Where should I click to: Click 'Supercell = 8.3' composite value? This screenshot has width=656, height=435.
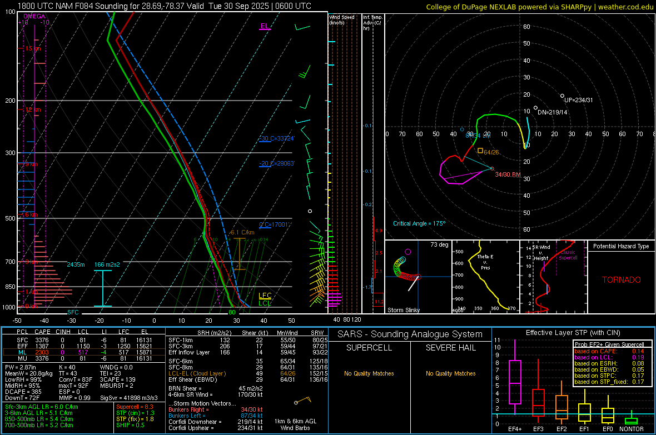(x=135, y=407)
